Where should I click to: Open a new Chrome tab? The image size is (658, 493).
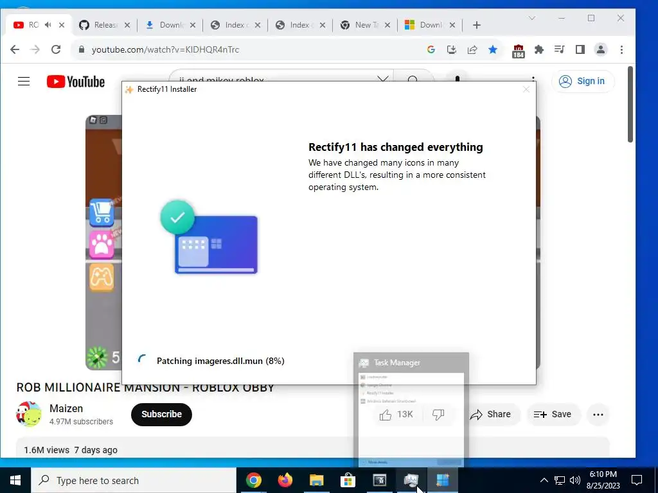pyautogui.click(x=476, y=25)
